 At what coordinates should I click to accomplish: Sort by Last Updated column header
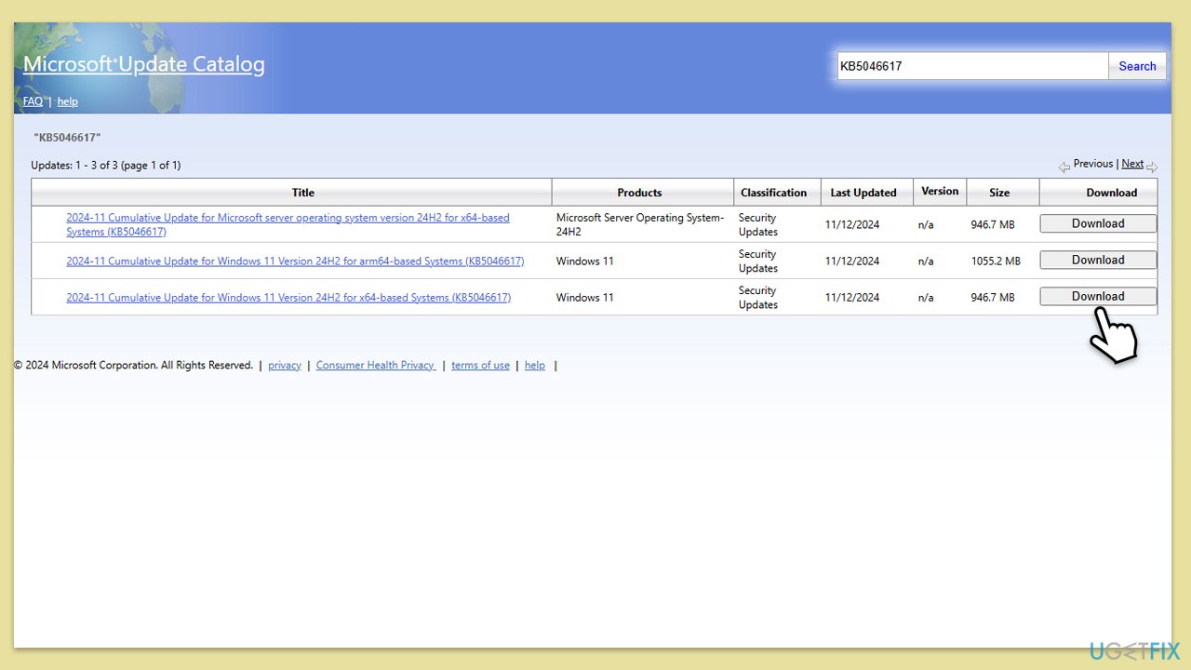coord(863,193)
